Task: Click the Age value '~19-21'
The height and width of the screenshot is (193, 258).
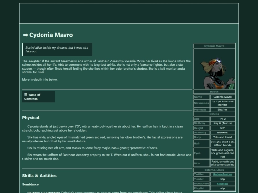Action: tap(223, 119)
